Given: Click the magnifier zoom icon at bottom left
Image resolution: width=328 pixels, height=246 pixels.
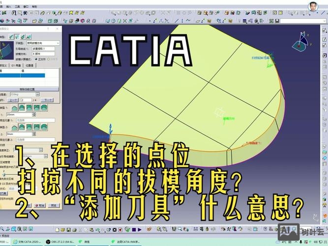Looking at the screenshot, I should 1,229.
